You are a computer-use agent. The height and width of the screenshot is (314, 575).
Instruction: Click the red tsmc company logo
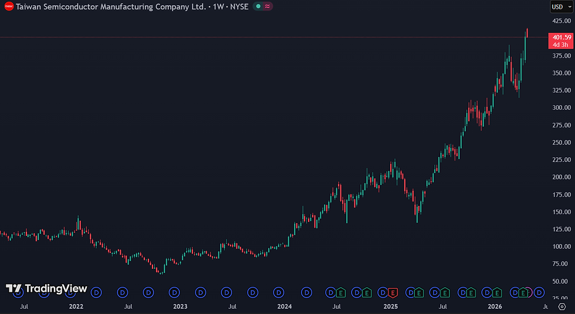9,6
